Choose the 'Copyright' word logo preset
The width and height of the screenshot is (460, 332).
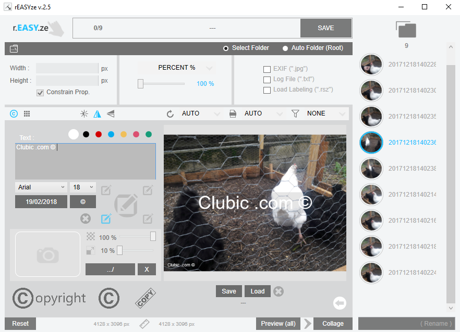[x=49, y=298]
